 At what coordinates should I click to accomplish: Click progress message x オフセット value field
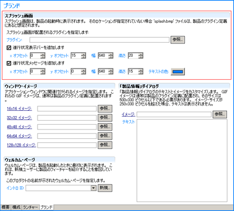35,72
